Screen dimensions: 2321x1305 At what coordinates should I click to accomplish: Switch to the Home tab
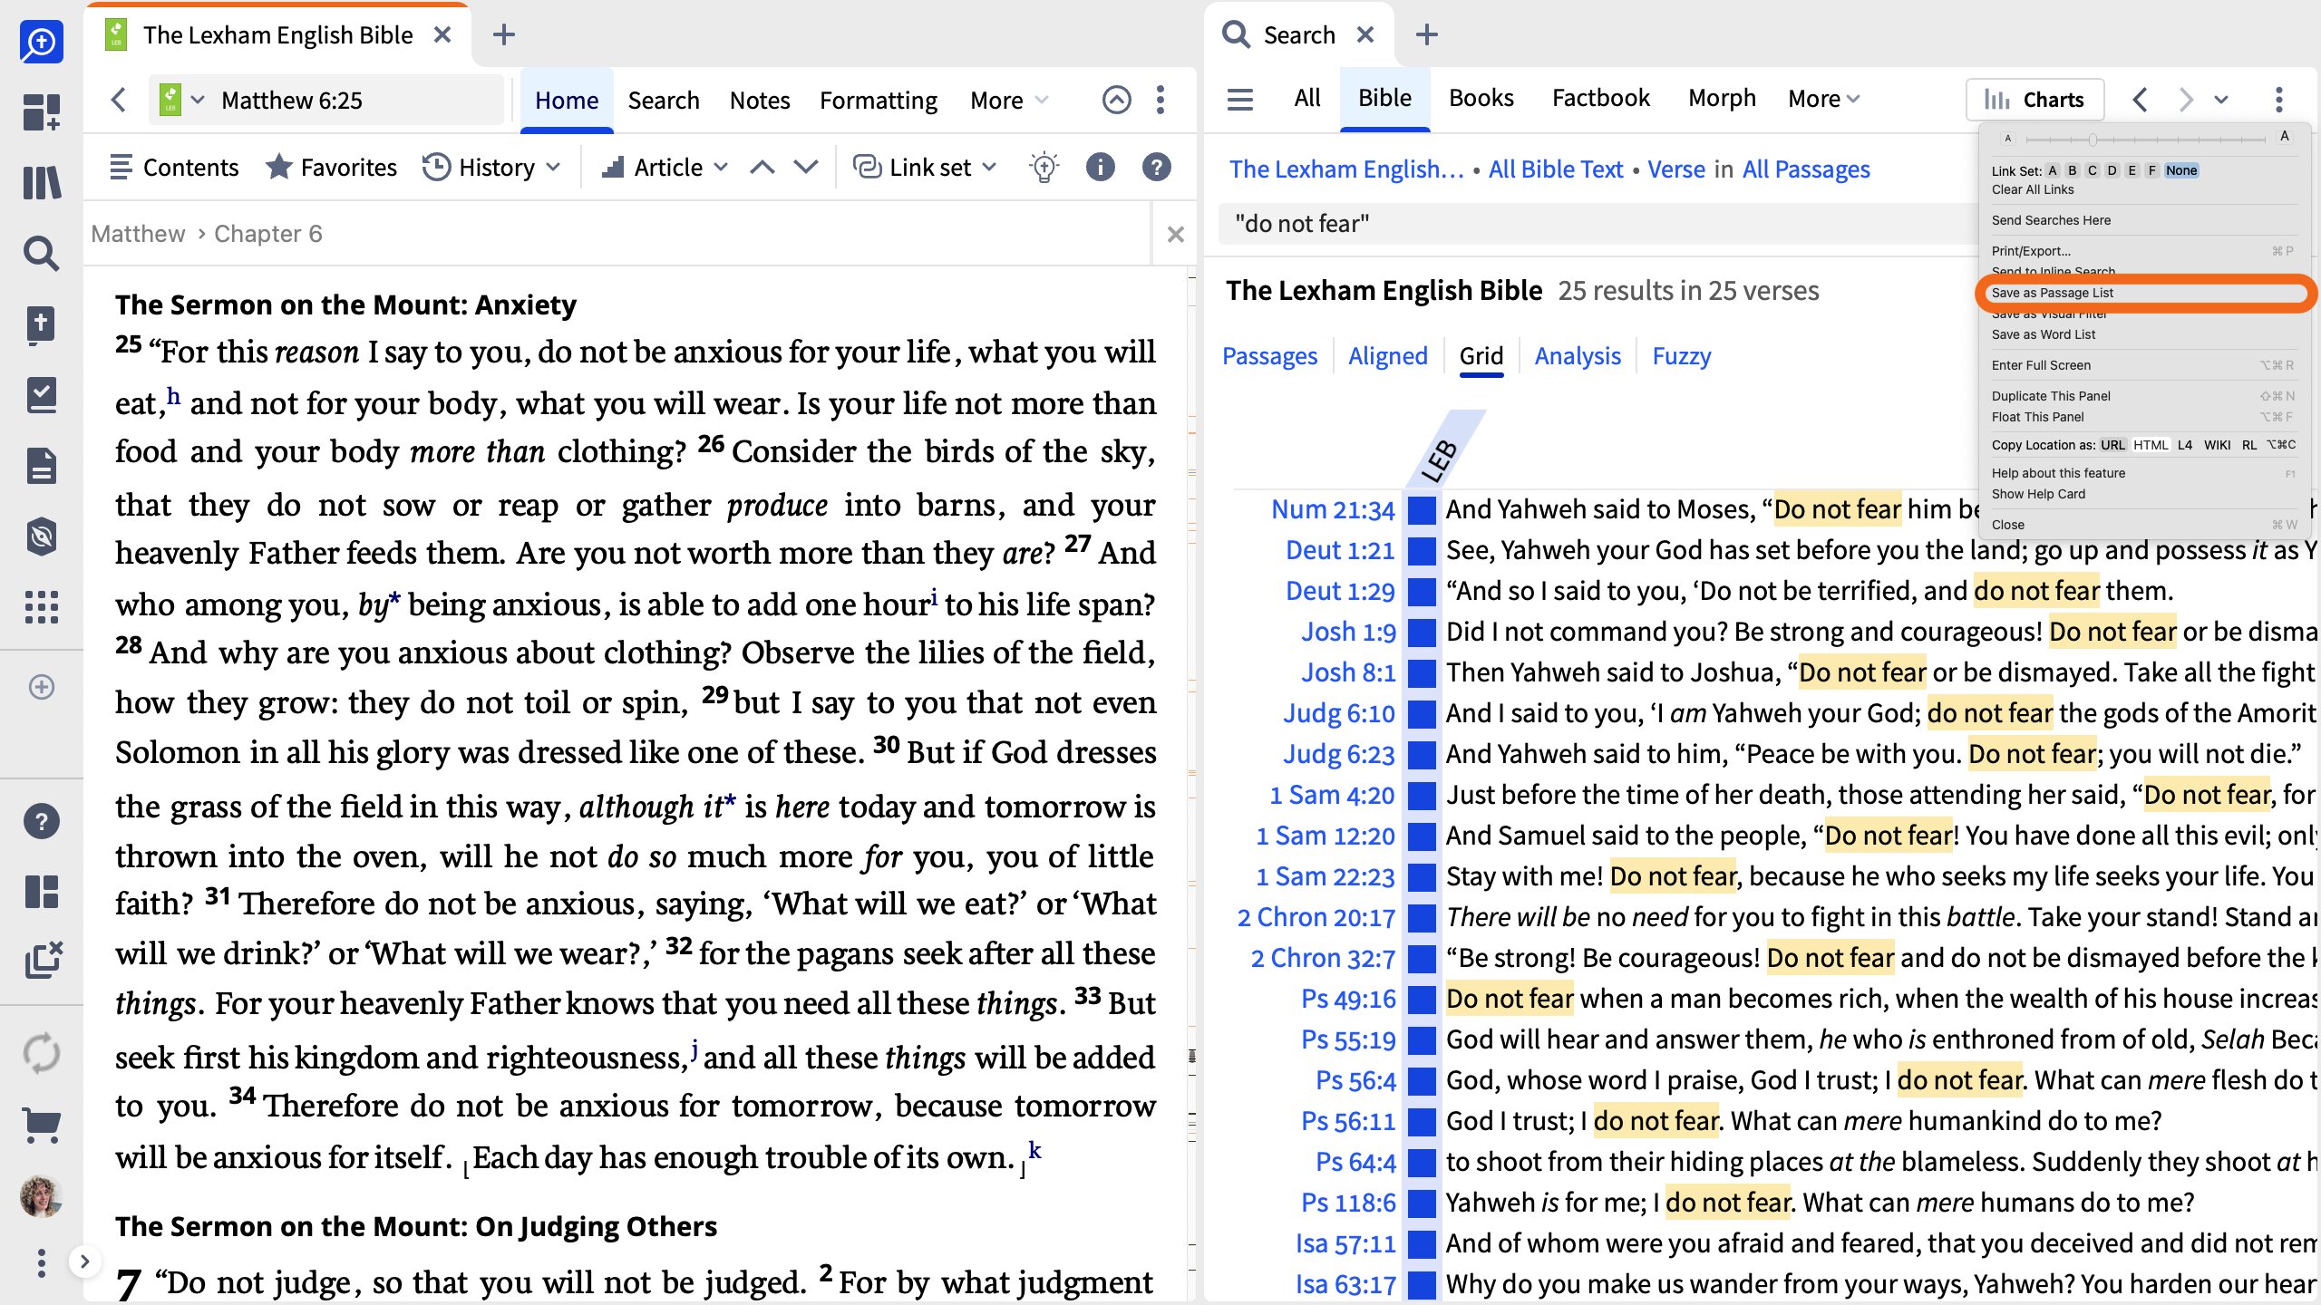pyautogui.click(x=567, y=100)
